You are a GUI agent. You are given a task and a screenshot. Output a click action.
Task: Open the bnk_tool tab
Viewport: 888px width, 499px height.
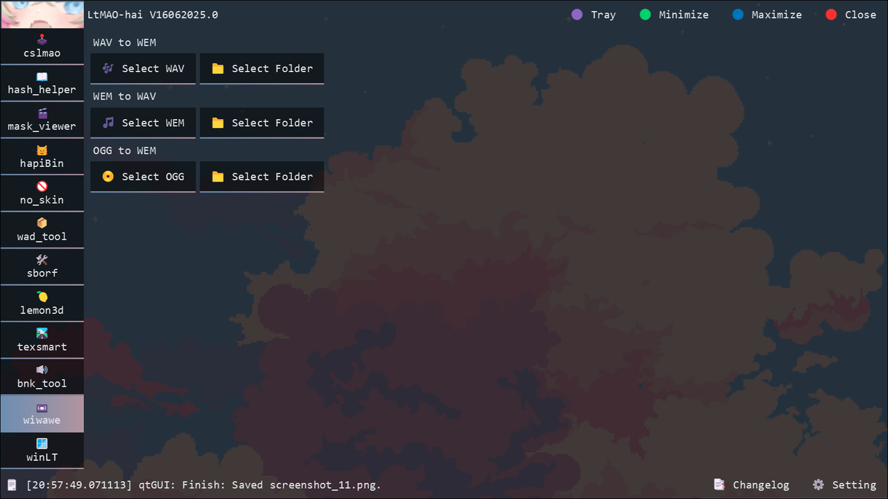(x=42, y=377)
